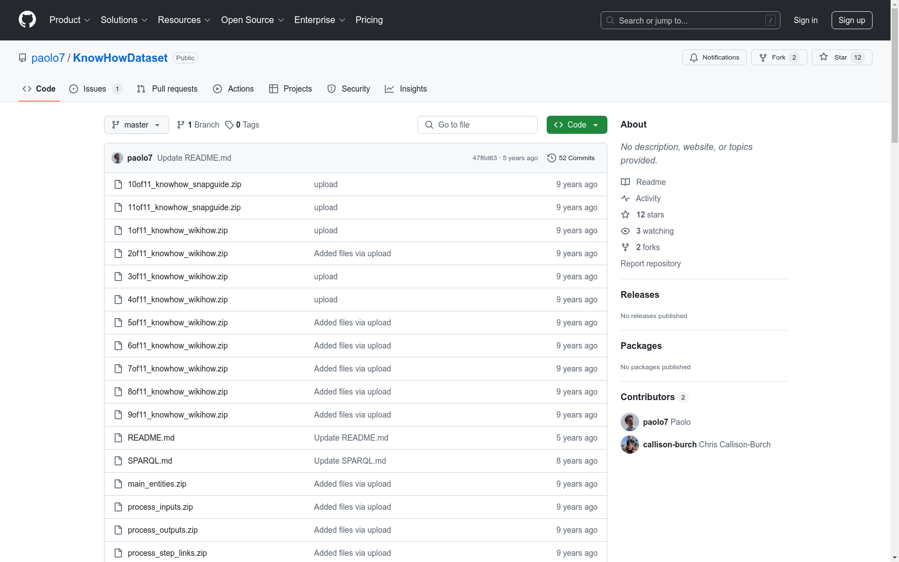
Task: Click the file icon beside 9of11_knowhow_wikihow.zip
Action: pyautogui.click(x=118, y=415)
